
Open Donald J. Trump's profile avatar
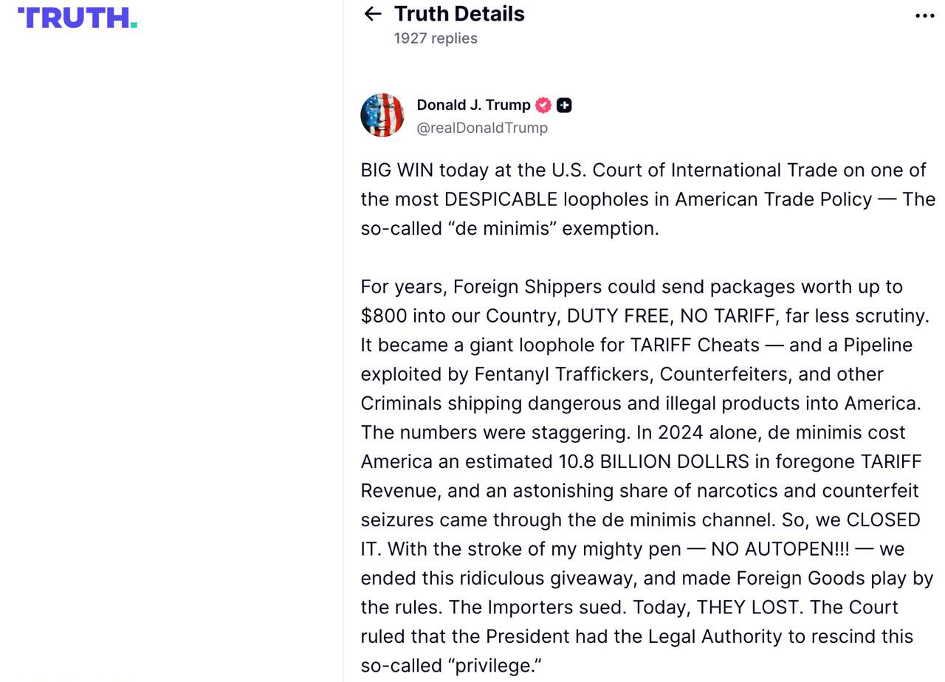(x=382, y=115)
